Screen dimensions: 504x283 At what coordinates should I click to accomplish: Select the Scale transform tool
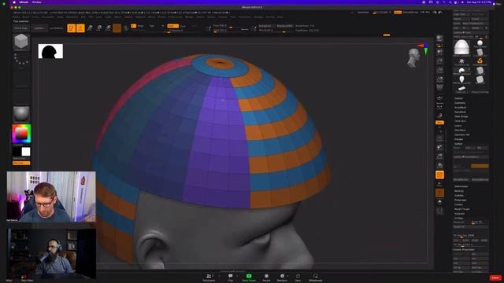click(x=99, y=28)
